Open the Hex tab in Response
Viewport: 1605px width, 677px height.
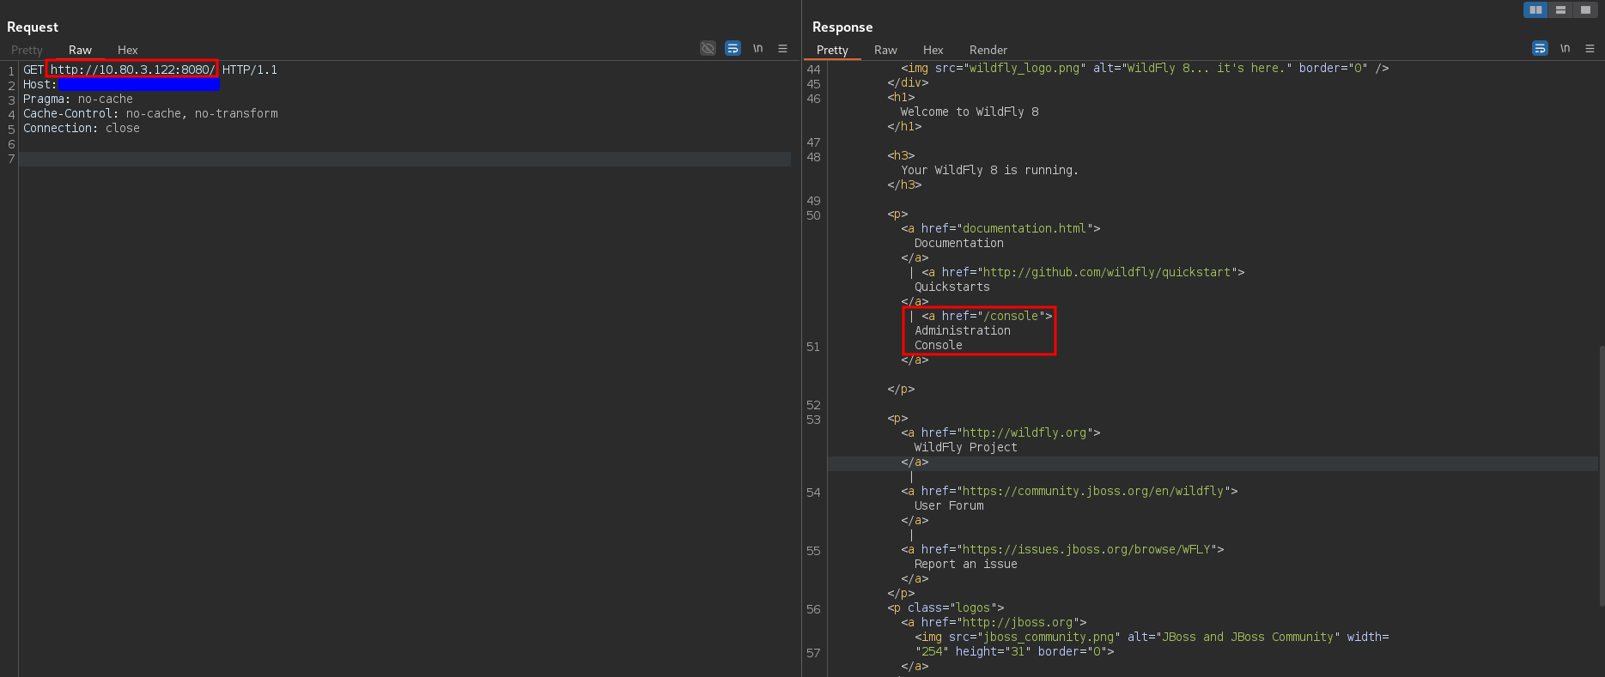point(933,50)
